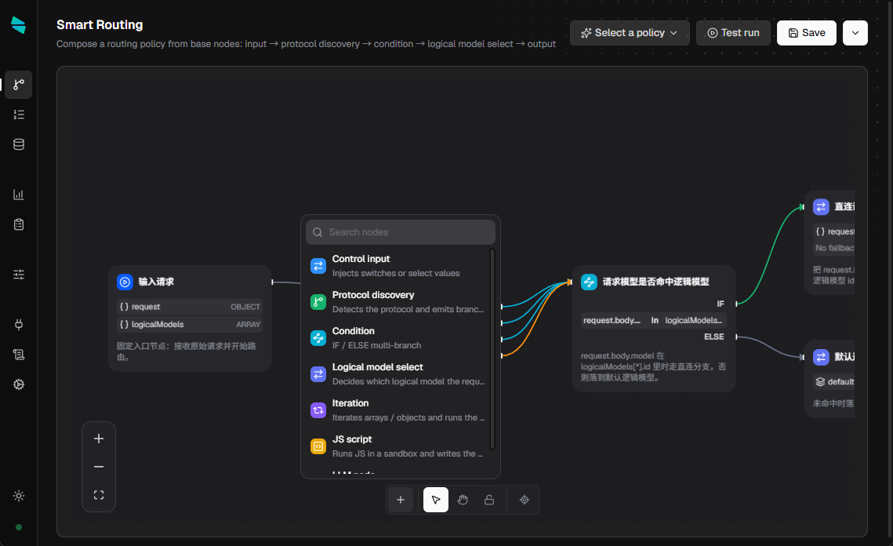Select the logicalModels ARRAY field row

point(190,324)
